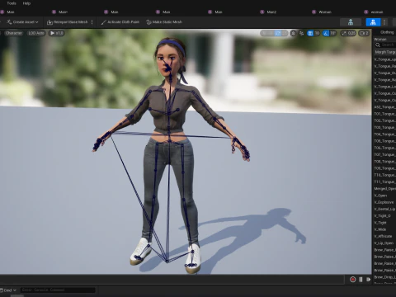Image resolution: width=396 pixels, height=297 pixels.
Task: Open the Tools menu
Action: [12, 3]
